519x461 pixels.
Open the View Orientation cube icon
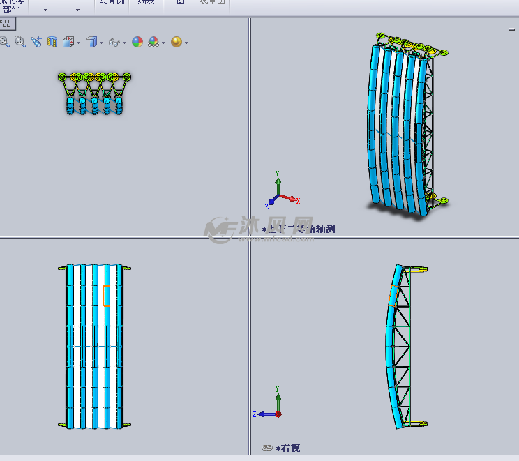[68, 42]
